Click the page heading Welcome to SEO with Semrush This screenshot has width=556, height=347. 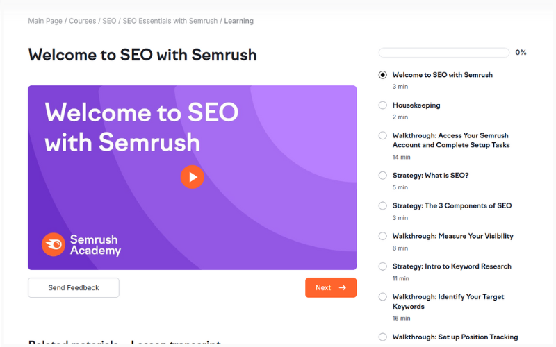pos(142,55)
